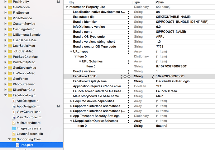Select YES value for Application requires iPhone
The height and width of the screenshot is (150, 215).
pos(159,86)
